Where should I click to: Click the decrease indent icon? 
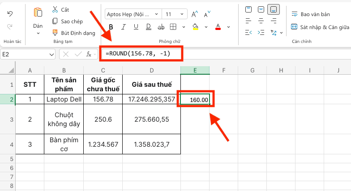pyautogui.click(x=248, y=33)
